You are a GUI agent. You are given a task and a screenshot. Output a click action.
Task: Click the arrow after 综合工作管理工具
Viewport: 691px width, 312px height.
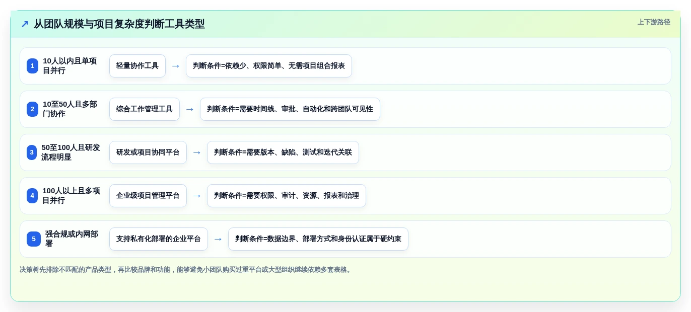pyautogui.click(x=190, y=109)
